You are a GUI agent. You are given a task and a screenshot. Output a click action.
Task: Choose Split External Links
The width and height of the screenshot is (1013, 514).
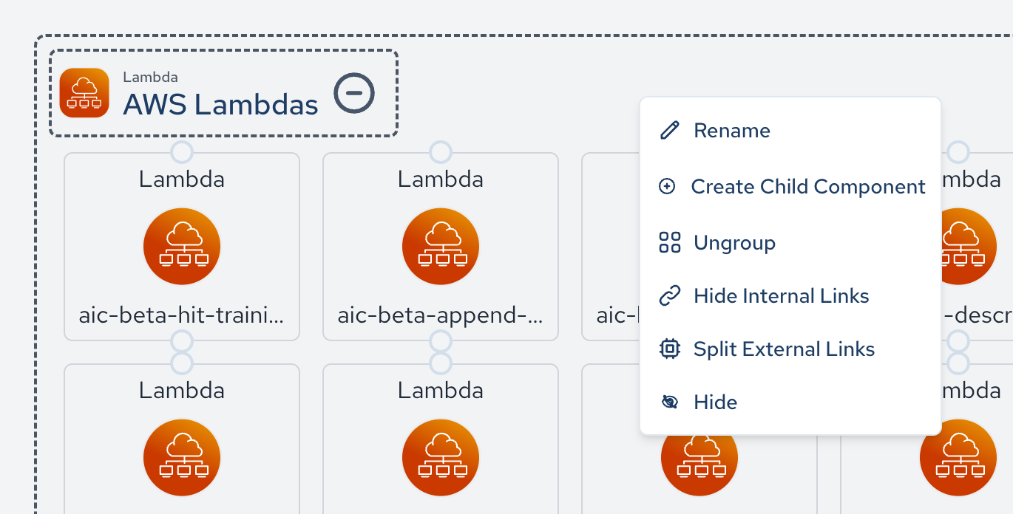click(784, 349)
